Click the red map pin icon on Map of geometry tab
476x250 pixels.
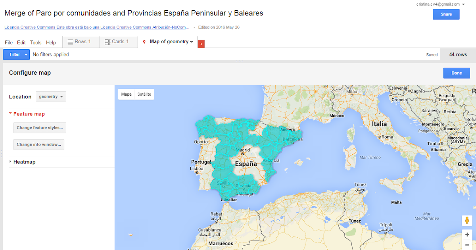pos(145,42)
